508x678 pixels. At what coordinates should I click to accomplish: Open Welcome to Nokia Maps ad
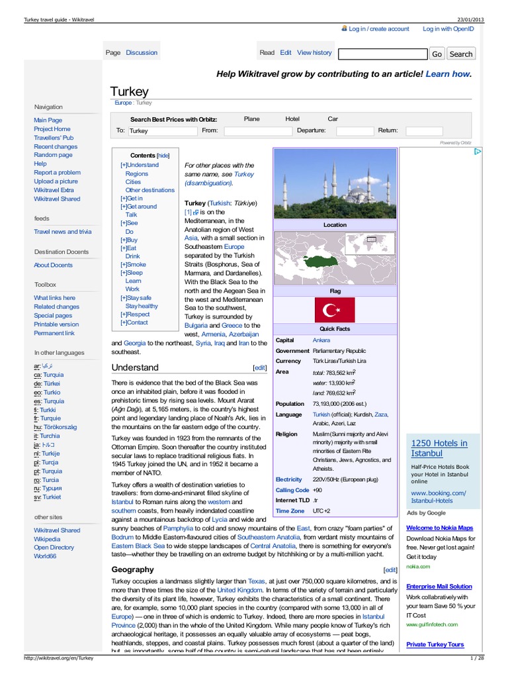(x=440, y=528)
